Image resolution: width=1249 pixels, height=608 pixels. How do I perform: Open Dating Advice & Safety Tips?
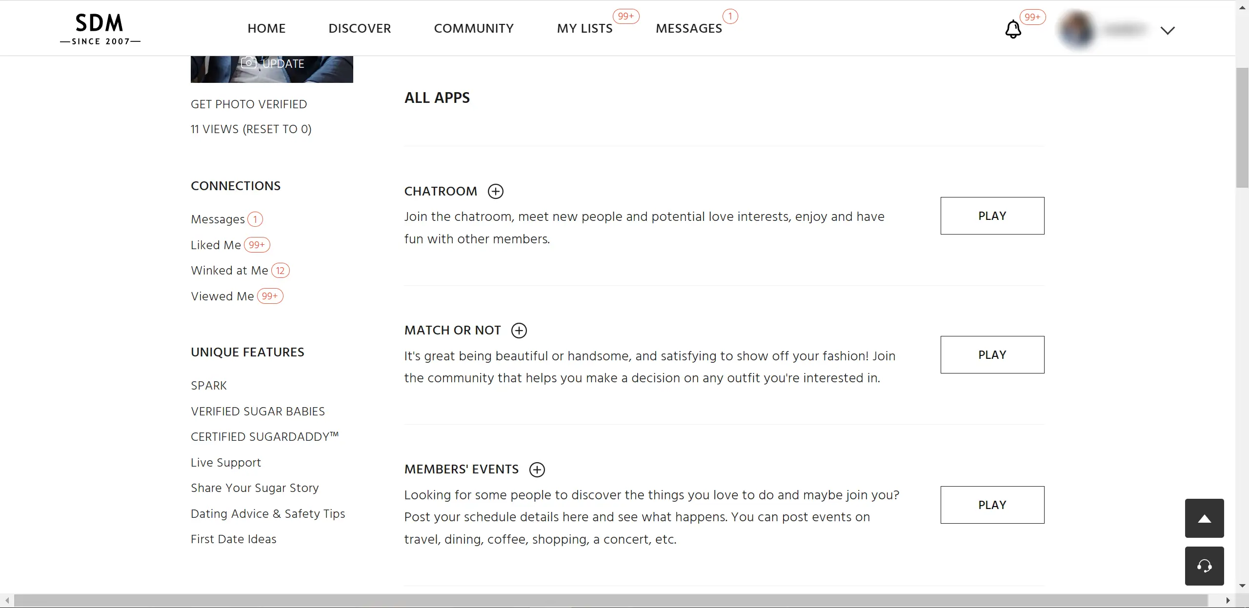pyautogui.click(x=268, y=514)
